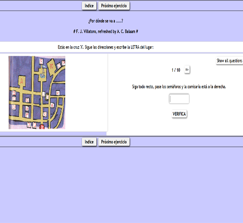Go to top Próximo ejercicio
The width and height of the screenshot is (243, 223).
pos(114,6)
